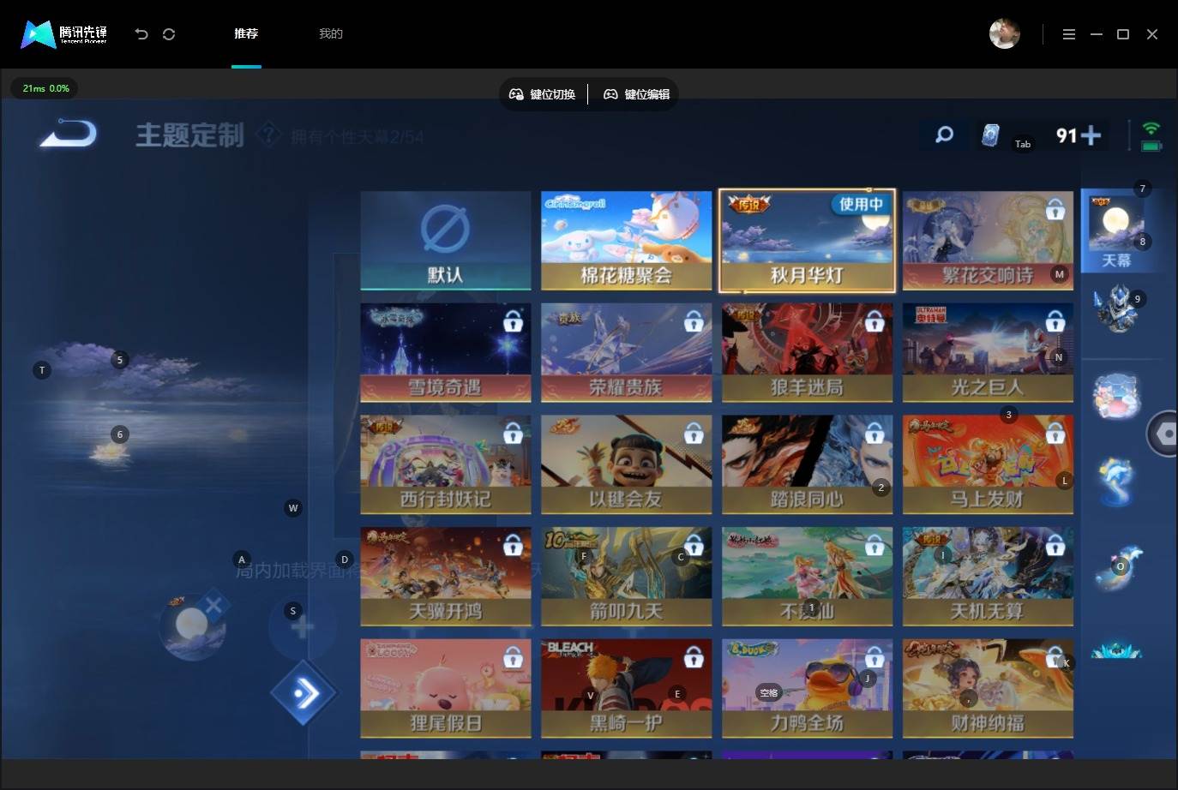Select the armored knight icon in the sidebar
Screen dimensions: 1178x790
1116,308
